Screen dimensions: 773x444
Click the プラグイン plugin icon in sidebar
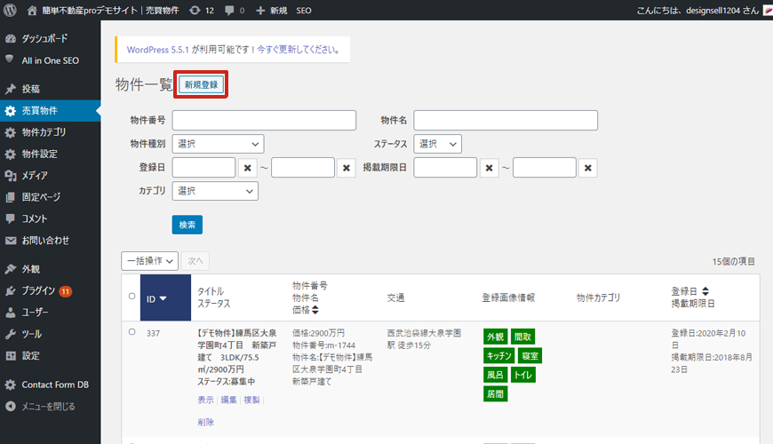[11, 290]
